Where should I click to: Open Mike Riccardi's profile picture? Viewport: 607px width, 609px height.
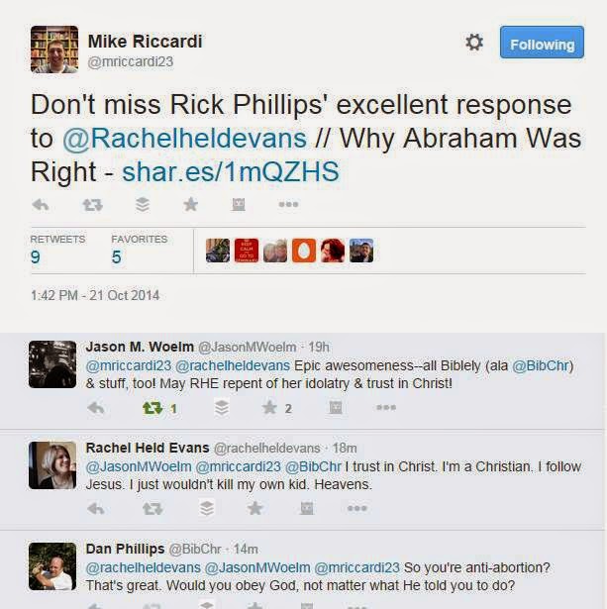tap(54, 50)
